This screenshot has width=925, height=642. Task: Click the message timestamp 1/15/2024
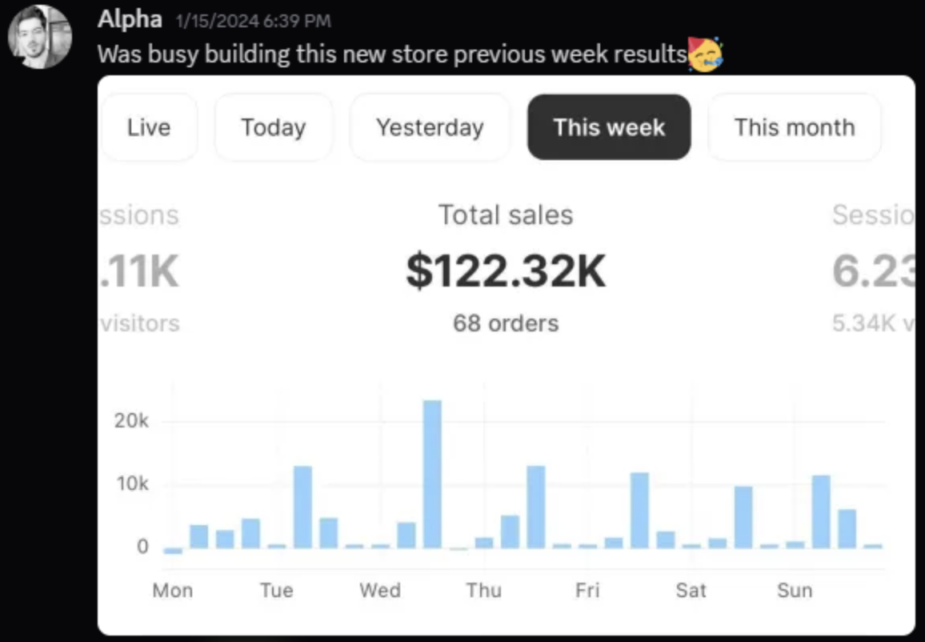click(250, 21)
